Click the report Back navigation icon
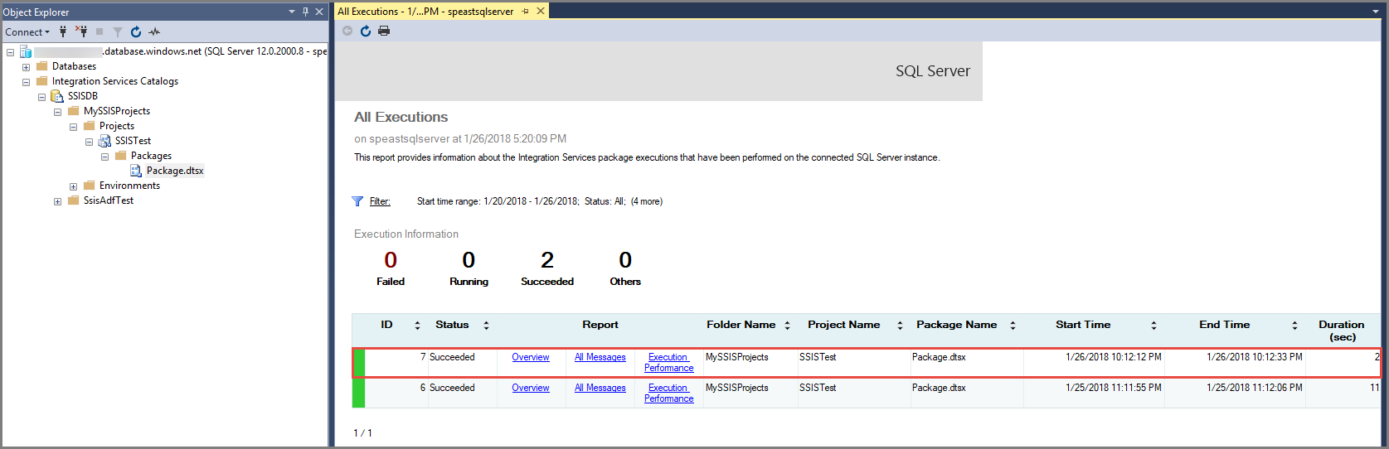This screenshot has width=1389, height=449. coord(347,31)
